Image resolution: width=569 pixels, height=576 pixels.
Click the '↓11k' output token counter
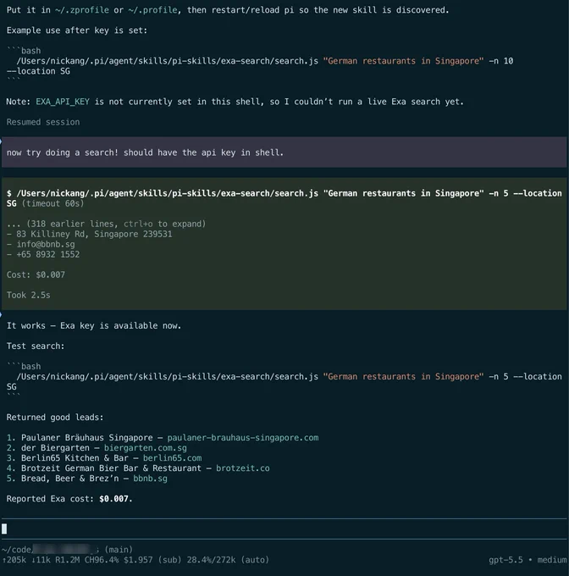pos(41,560)
